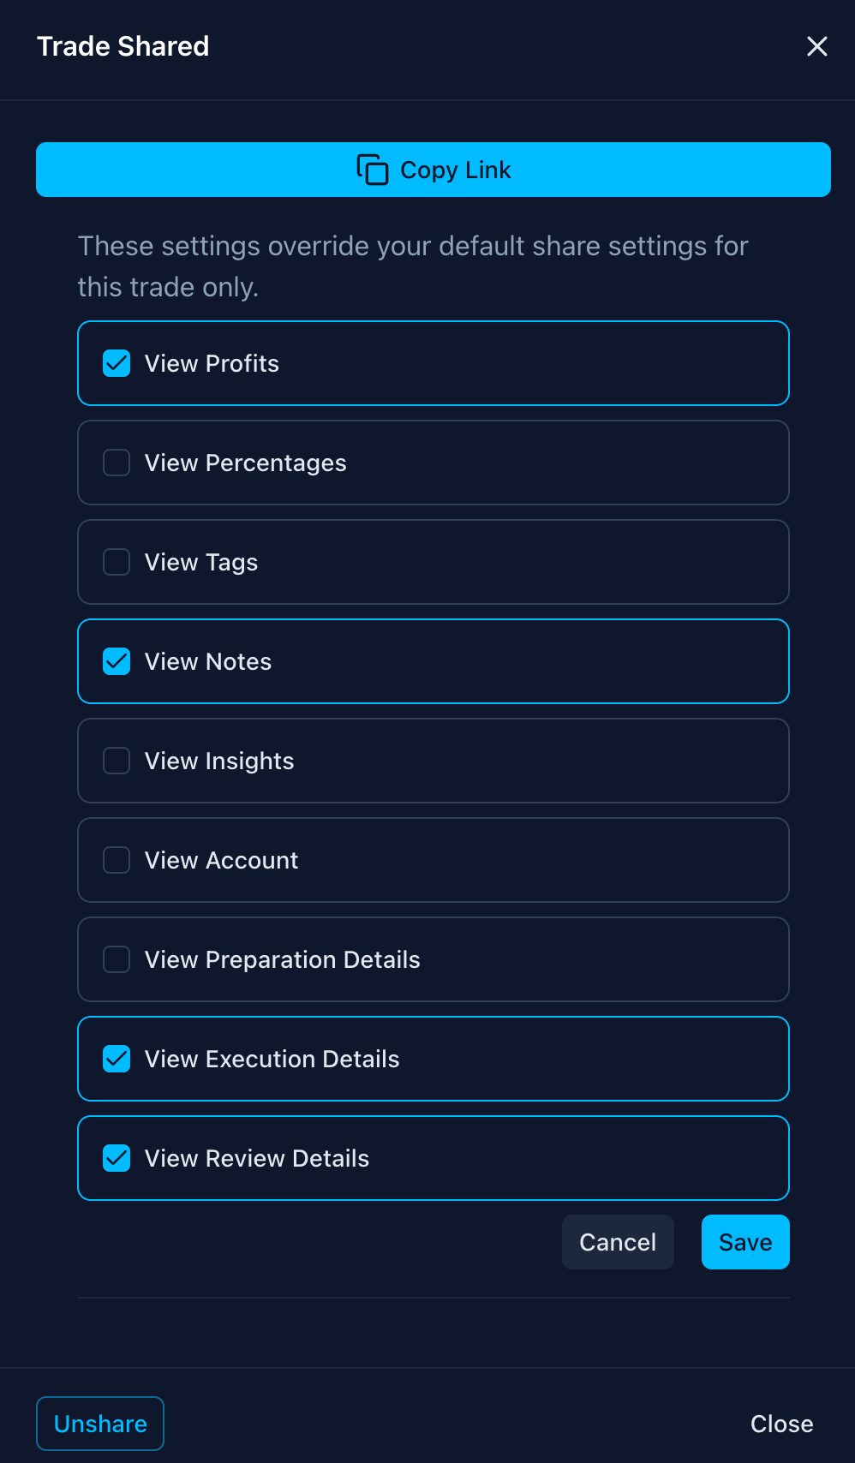Enable the View Preparation Details checkbox
855x1463 pixels.
tap(117, 959)
